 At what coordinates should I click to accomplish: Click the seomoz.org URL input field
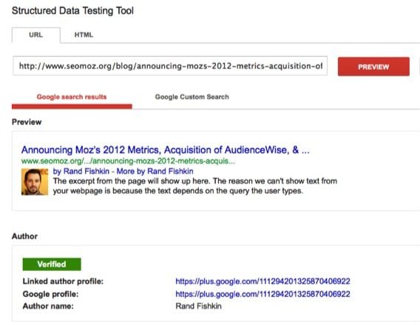170,66
